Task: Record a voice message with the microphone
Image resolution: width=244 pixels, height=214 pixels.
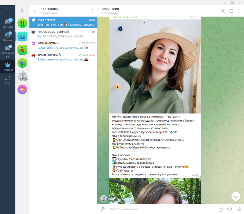Action: click(x=239, y=209)
